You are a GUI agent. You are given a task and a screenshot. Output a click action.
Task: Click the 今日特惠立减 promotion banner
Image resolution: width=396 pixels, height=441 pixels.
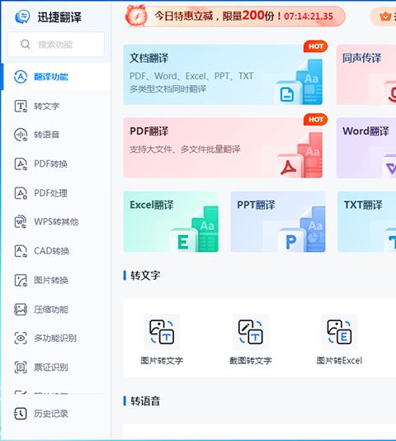235,16
